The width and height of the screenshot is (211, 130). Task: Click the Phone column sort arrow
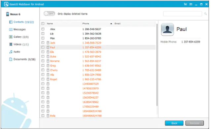point(111,24)
